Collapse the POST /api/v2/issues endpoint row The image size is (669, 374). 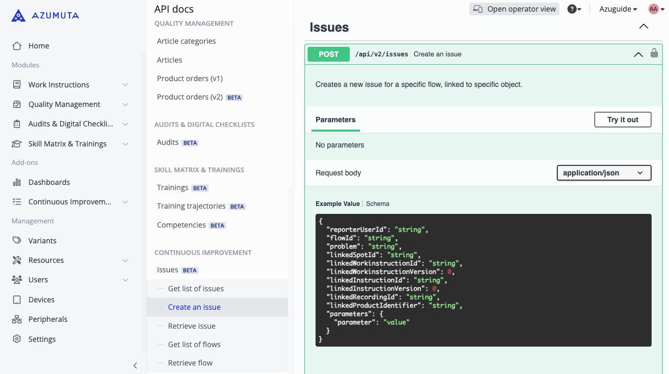click(x=638, y=54)
